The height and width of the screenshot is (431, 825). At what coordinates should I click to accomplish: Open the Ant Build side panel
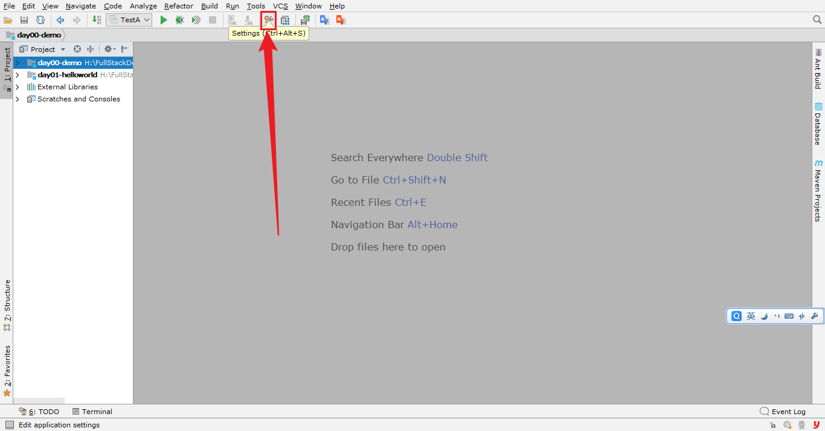[x=818, y=69]
